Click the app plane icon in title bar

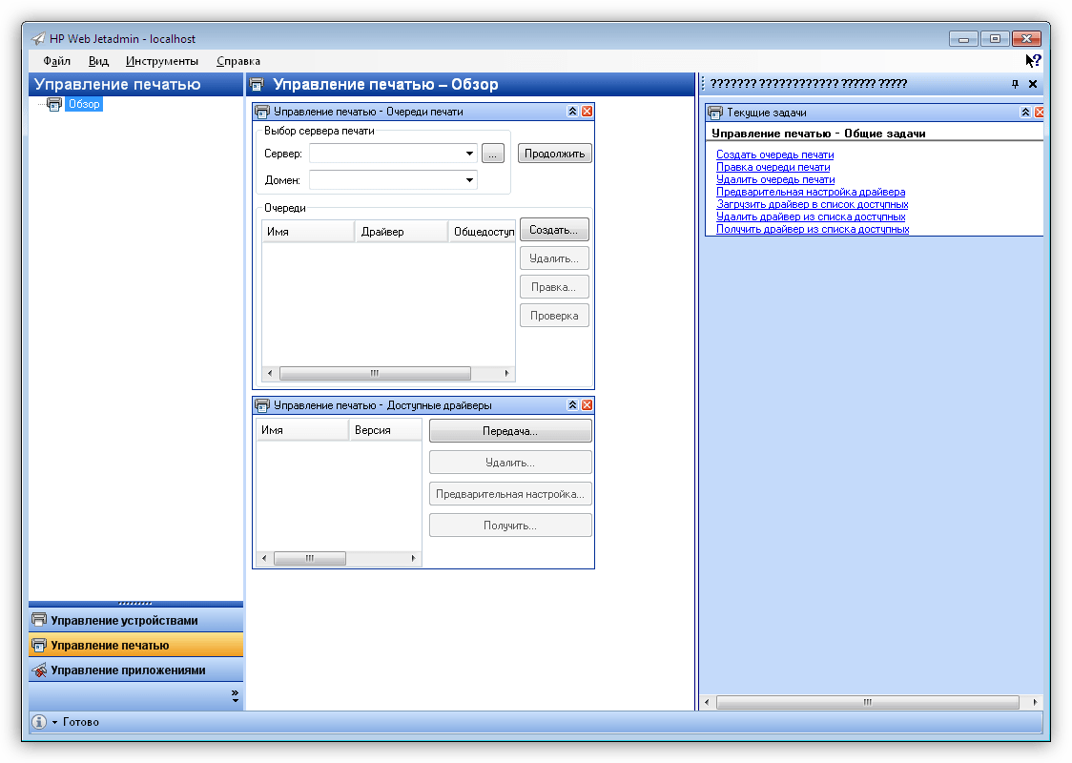tap(38, 38)
